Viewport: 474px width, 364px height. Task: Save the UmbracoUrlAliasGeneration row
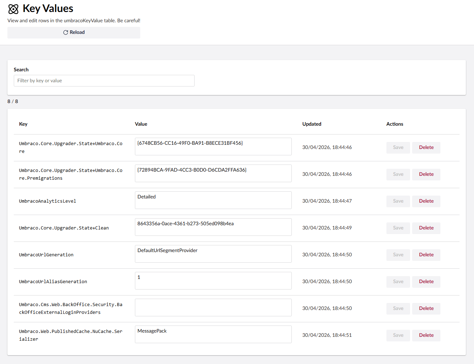pos(398,282)
